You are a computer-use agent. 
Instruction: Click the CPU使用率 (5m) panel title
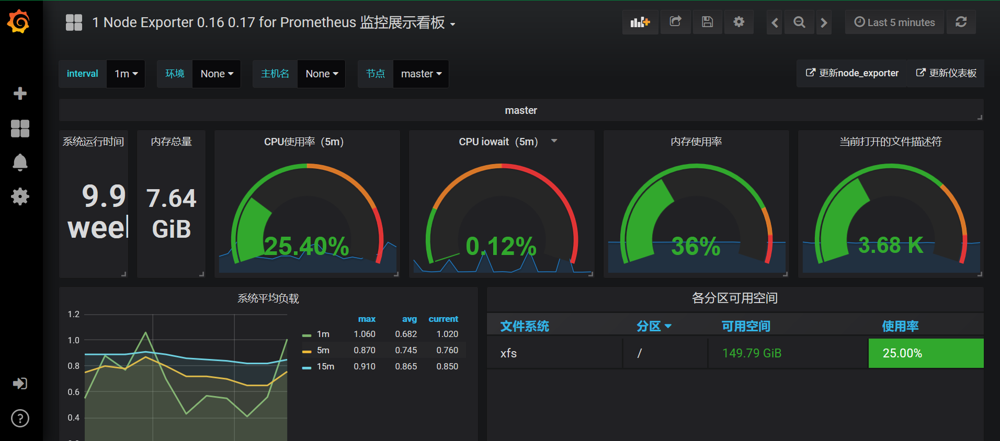point(304,142)
